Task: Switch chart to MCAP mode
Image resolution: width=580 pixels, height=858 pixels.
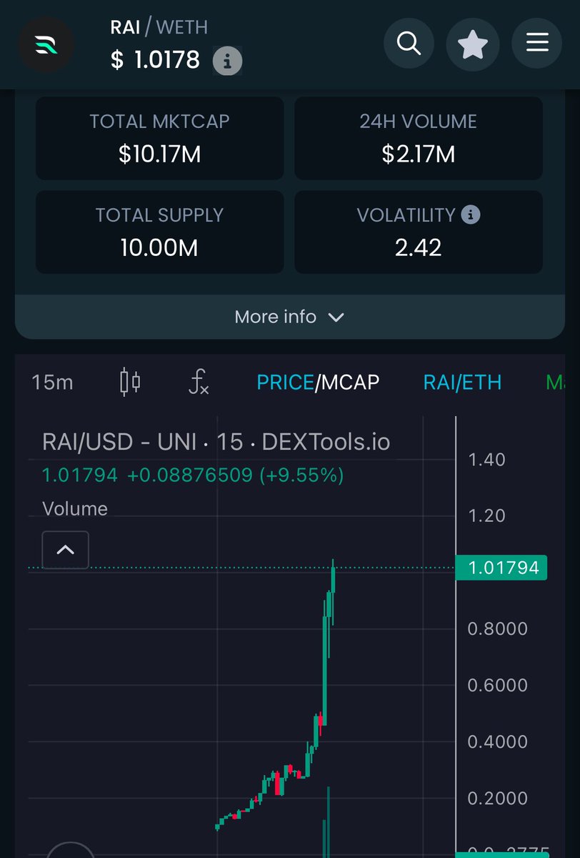Action: click(350, 383)
